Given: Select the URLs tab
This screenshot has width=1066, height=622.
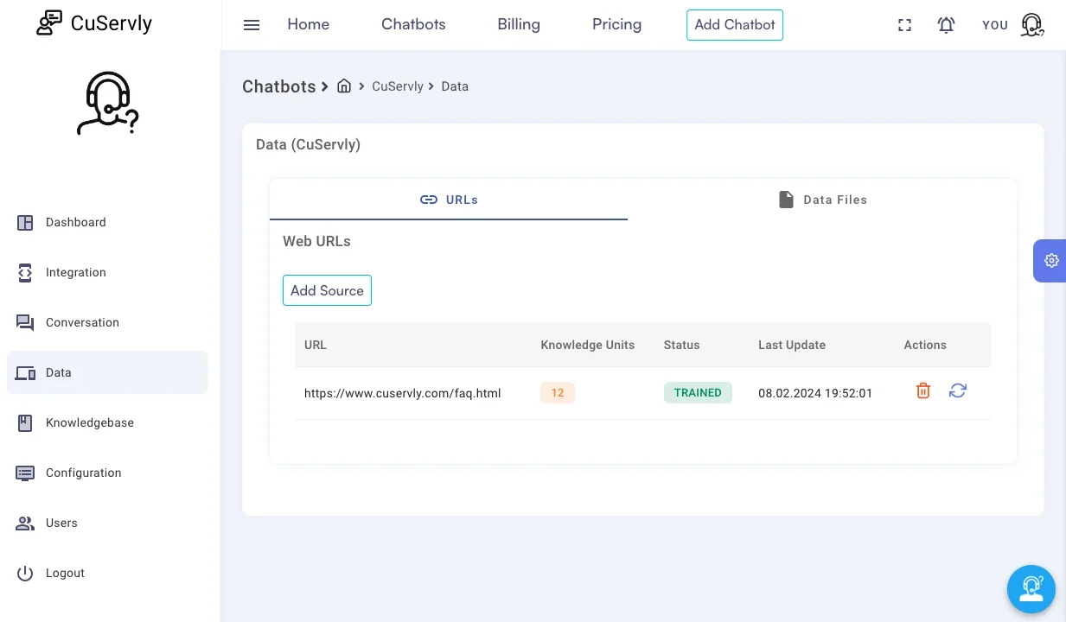Looking at the screenshot, I should pyautogui.click(x=449, y=200).
